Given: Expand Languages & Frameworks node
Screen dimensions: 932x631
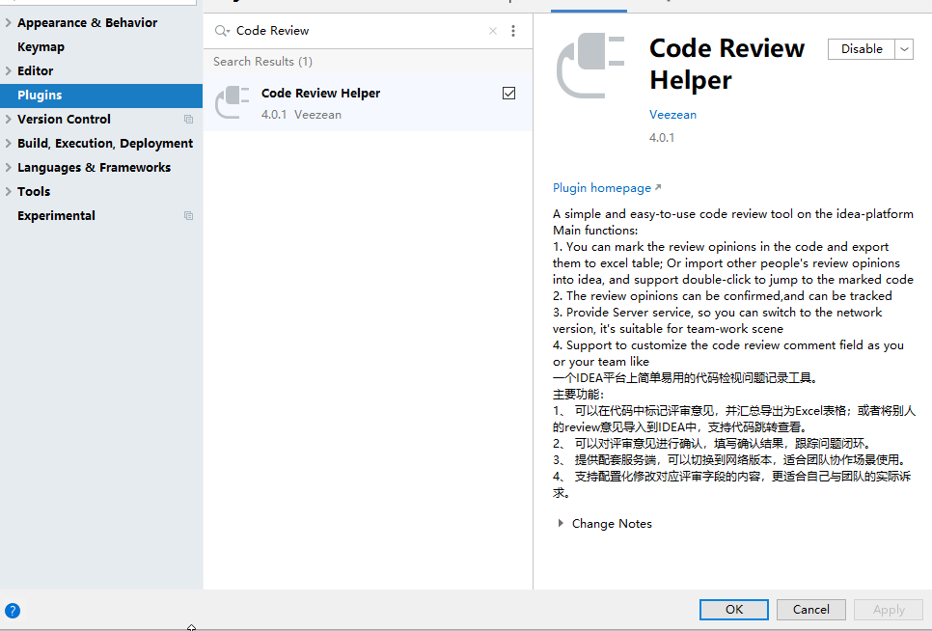Looking at the screenshot, I should (x=9, y=168).
